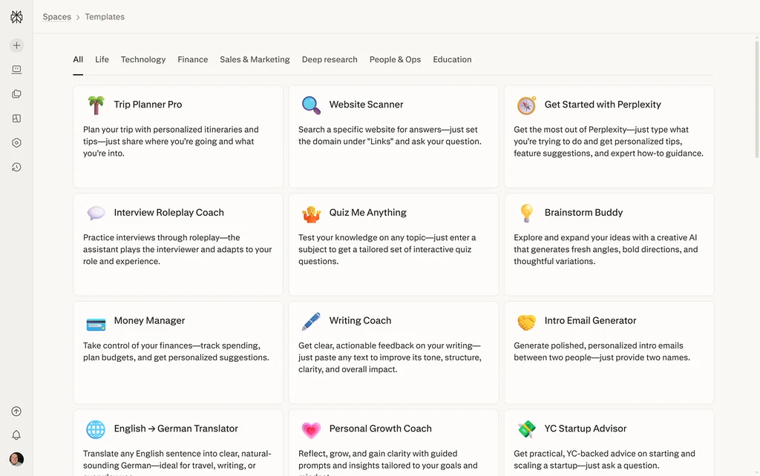Open the Website Scanner title
Screen dimensions: 760x476
coord(366,105)
